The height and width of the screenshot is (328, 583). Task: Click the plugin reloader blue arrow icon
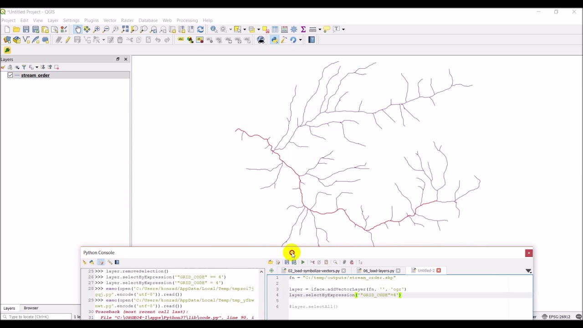pos(293,40)
